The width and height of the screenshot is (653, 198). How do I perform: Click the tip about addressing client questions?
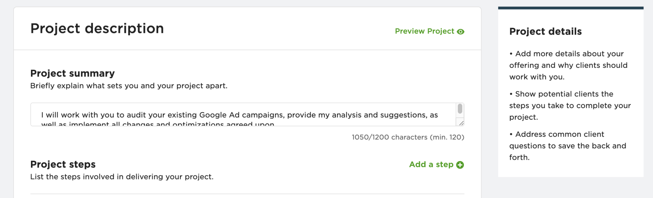pyautogui.click(x=567, y=145)
